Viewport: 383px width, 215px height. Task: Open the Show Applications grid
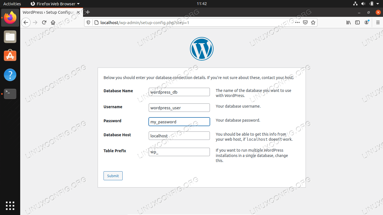point(10,205)
